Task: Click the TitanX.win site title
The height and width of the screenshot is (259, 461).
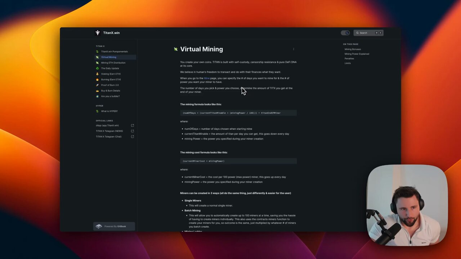Action: (111, 33)
